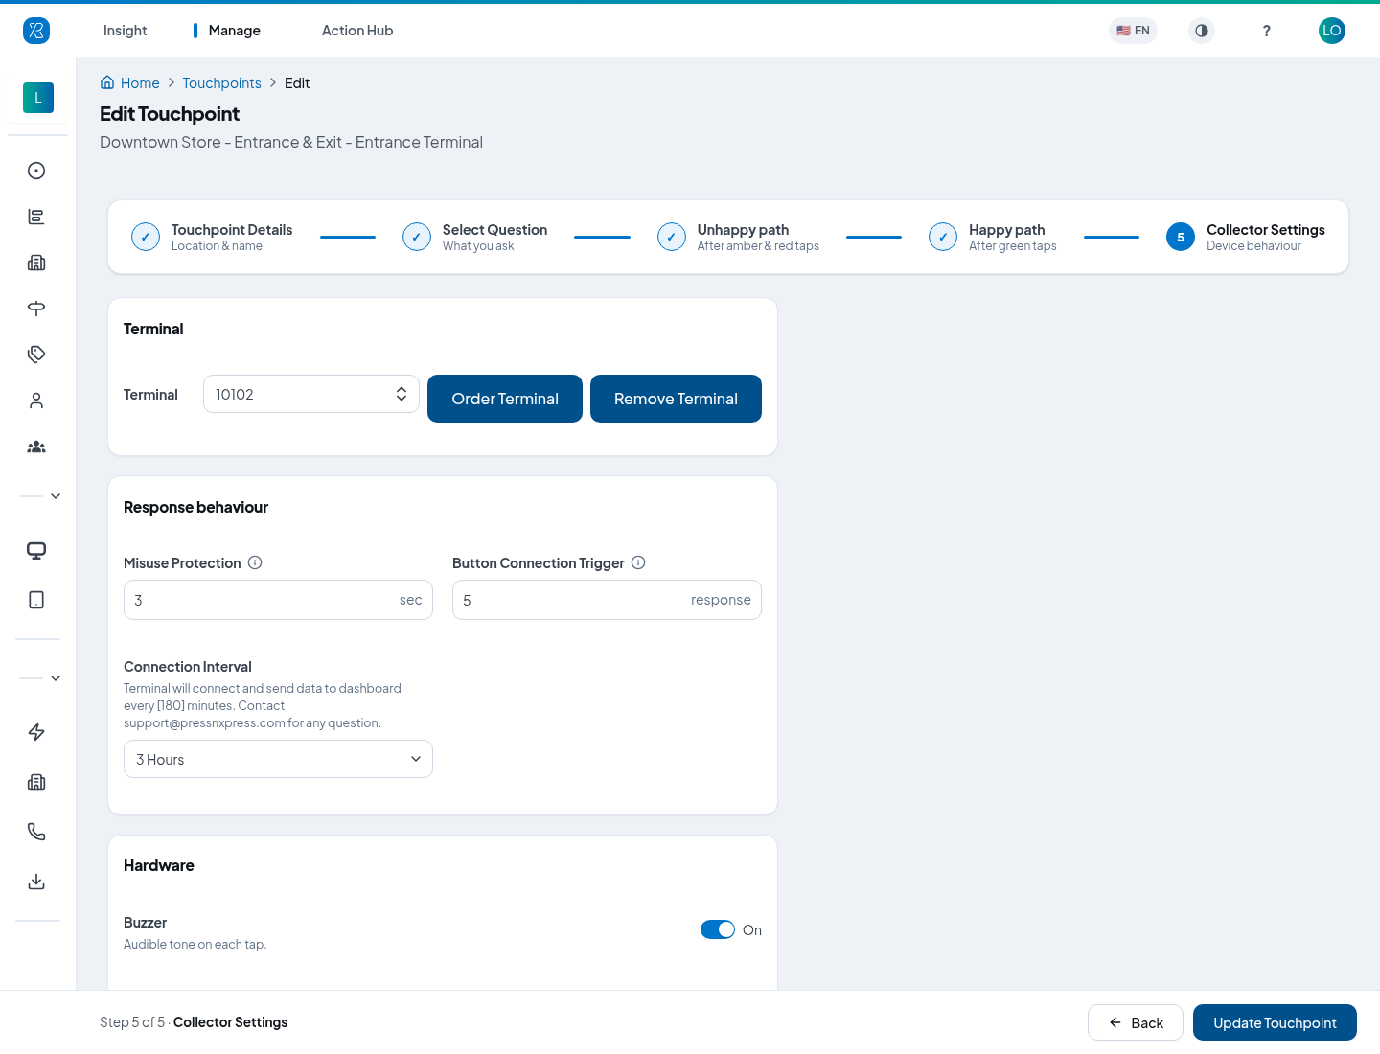Expand the first collapsed sidebar section chevron
Screen dimensions: 1380x1054
[x=56, y=496]
